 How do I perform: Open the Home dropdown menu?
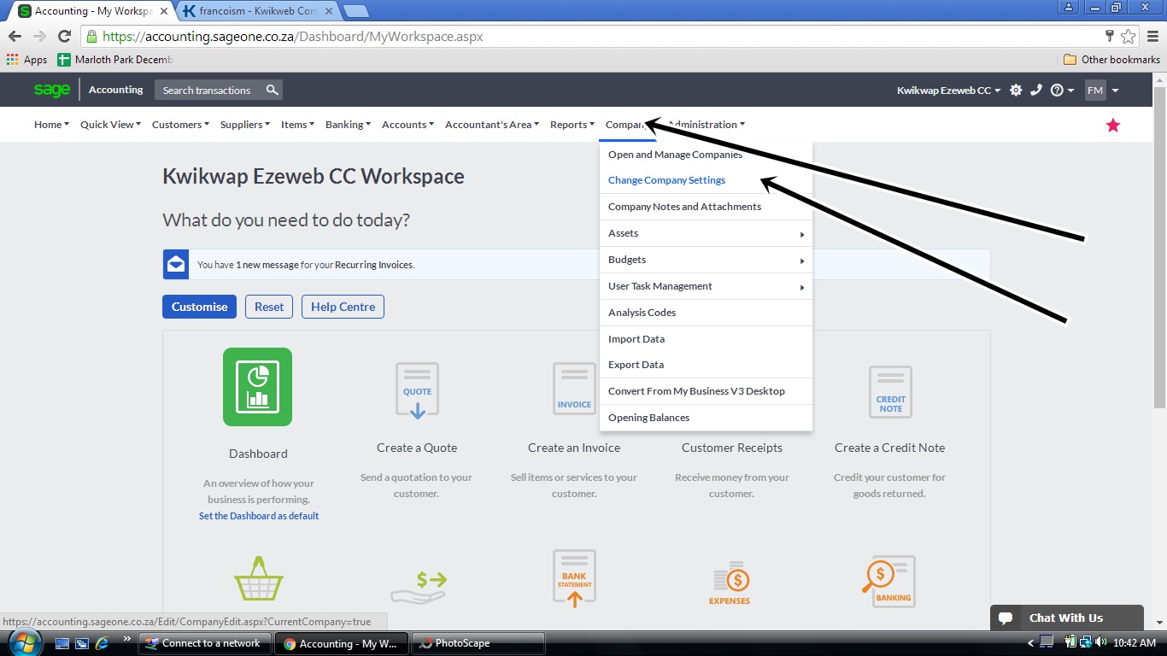pos(51,125)
